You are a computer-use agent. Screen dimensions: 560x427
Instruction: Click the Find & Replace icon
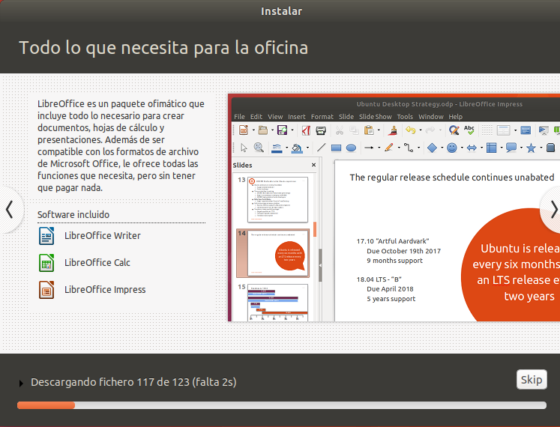(x=454, y=130)
